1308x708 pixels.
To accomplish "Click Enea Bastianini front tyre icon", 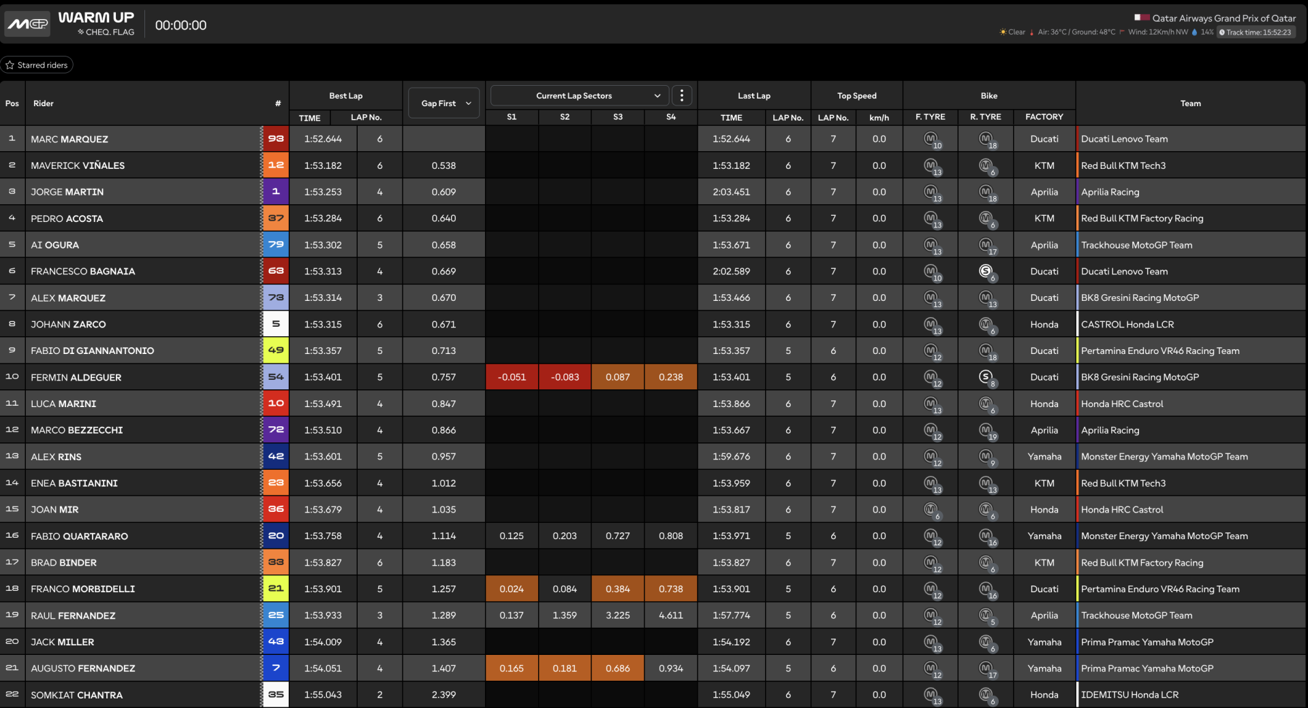I will pos(931,484).
